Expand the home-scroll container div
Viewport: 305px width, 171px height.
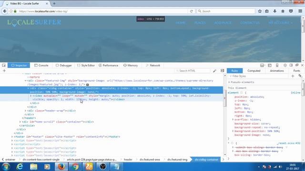(20, 122)
